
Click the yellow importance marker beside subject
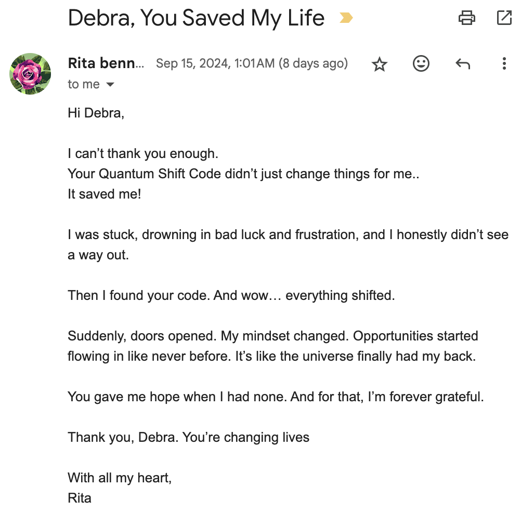tap(346, 18)
